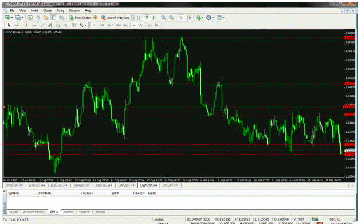Select the Vertical Line drawing tool
Viewport: 358px width, 224px height.
point(26,25)
